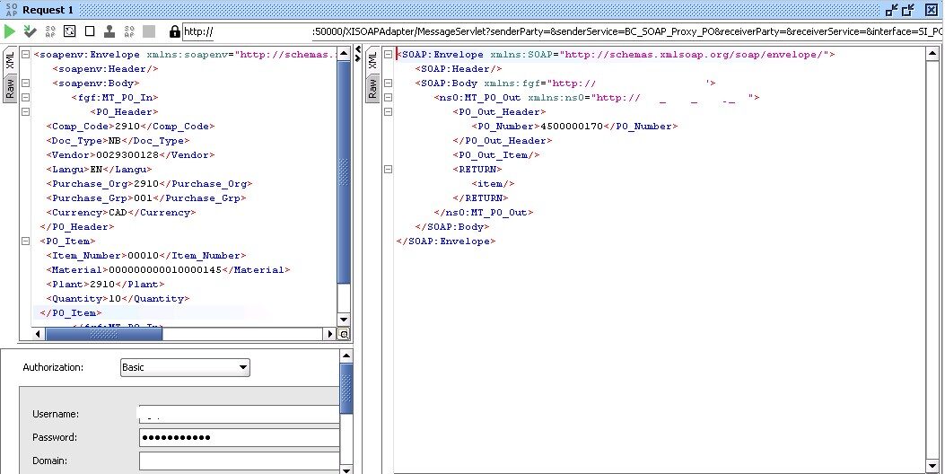Click the add assertion checkmark icon
The width and height of the screenshot is (945, 474).
[30, 31]
